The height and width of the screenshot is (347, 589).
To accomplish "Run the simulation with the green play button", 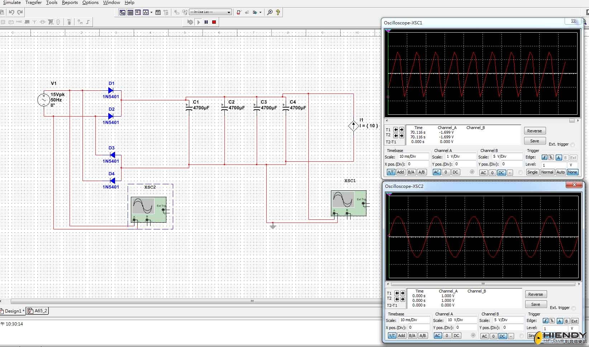I will [199, 22].
